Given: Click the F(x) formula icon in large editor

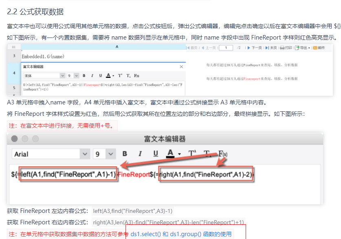Looking at the screenshot, I should click(x=223, y=154).
